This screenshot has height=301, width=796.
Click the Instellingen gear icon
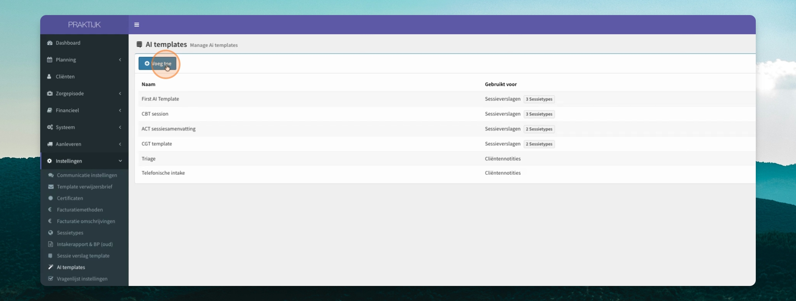pos(49,161)
